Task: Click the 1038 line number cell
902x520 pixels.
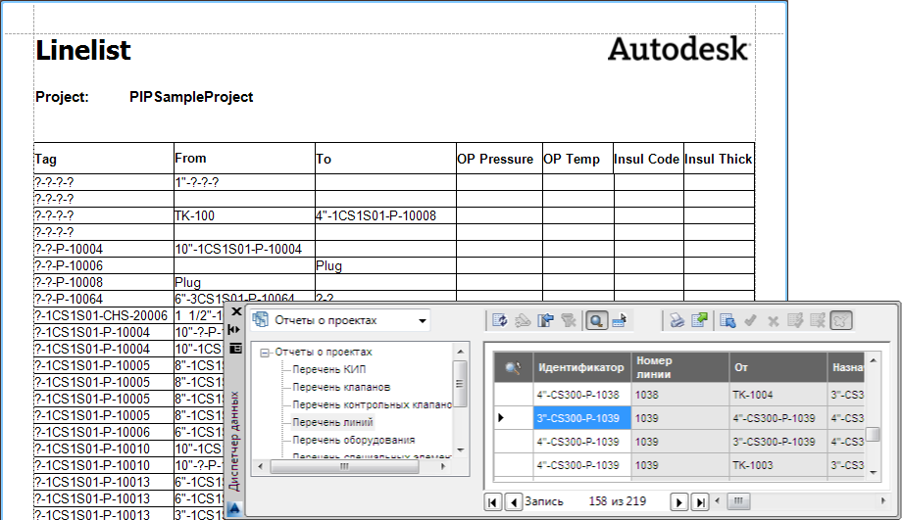Action: point(680,395)
